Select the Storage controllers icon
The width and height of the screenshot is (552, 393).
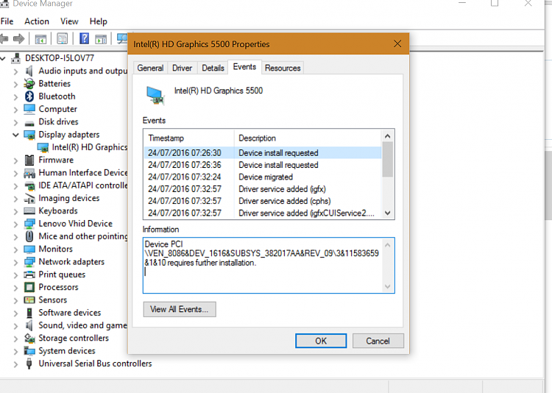tap(29, 338)
